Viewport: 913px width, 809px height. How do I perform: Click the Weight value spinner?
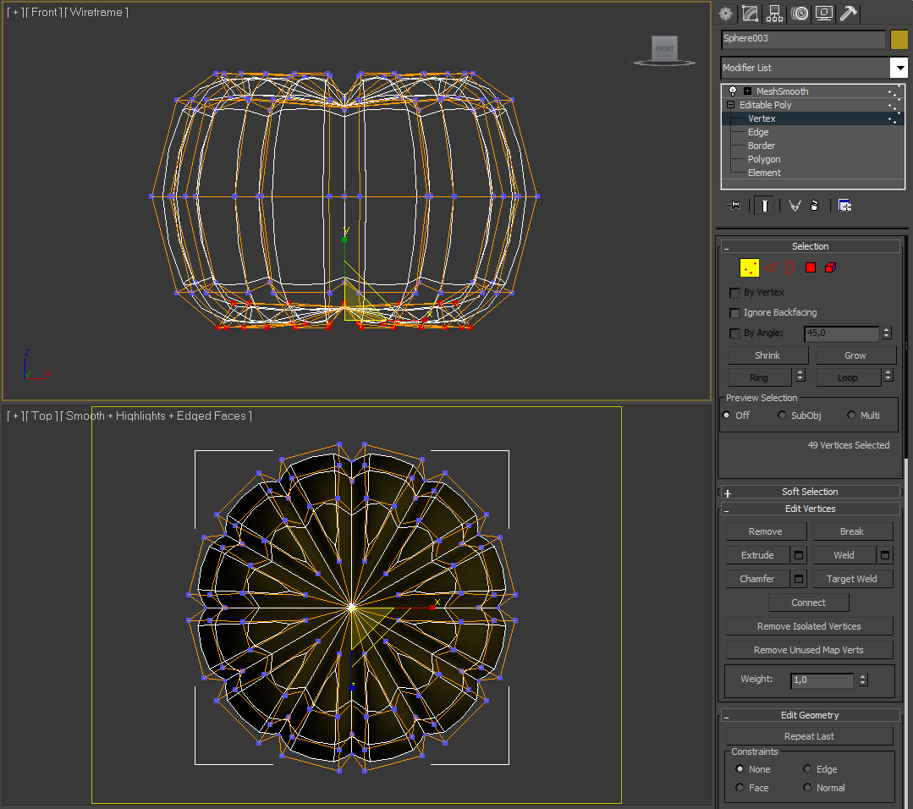click(863, 680)
